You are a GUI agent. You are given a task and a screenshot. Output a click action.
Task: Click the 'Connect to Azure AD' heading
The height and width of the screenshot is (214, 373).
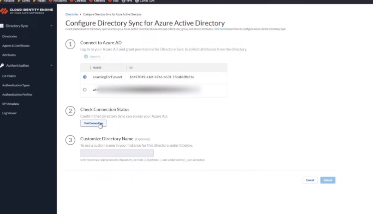tap(101, 43)
